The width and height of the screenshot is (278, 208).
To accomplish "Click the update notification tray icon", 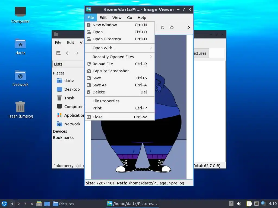I will 263,204.
